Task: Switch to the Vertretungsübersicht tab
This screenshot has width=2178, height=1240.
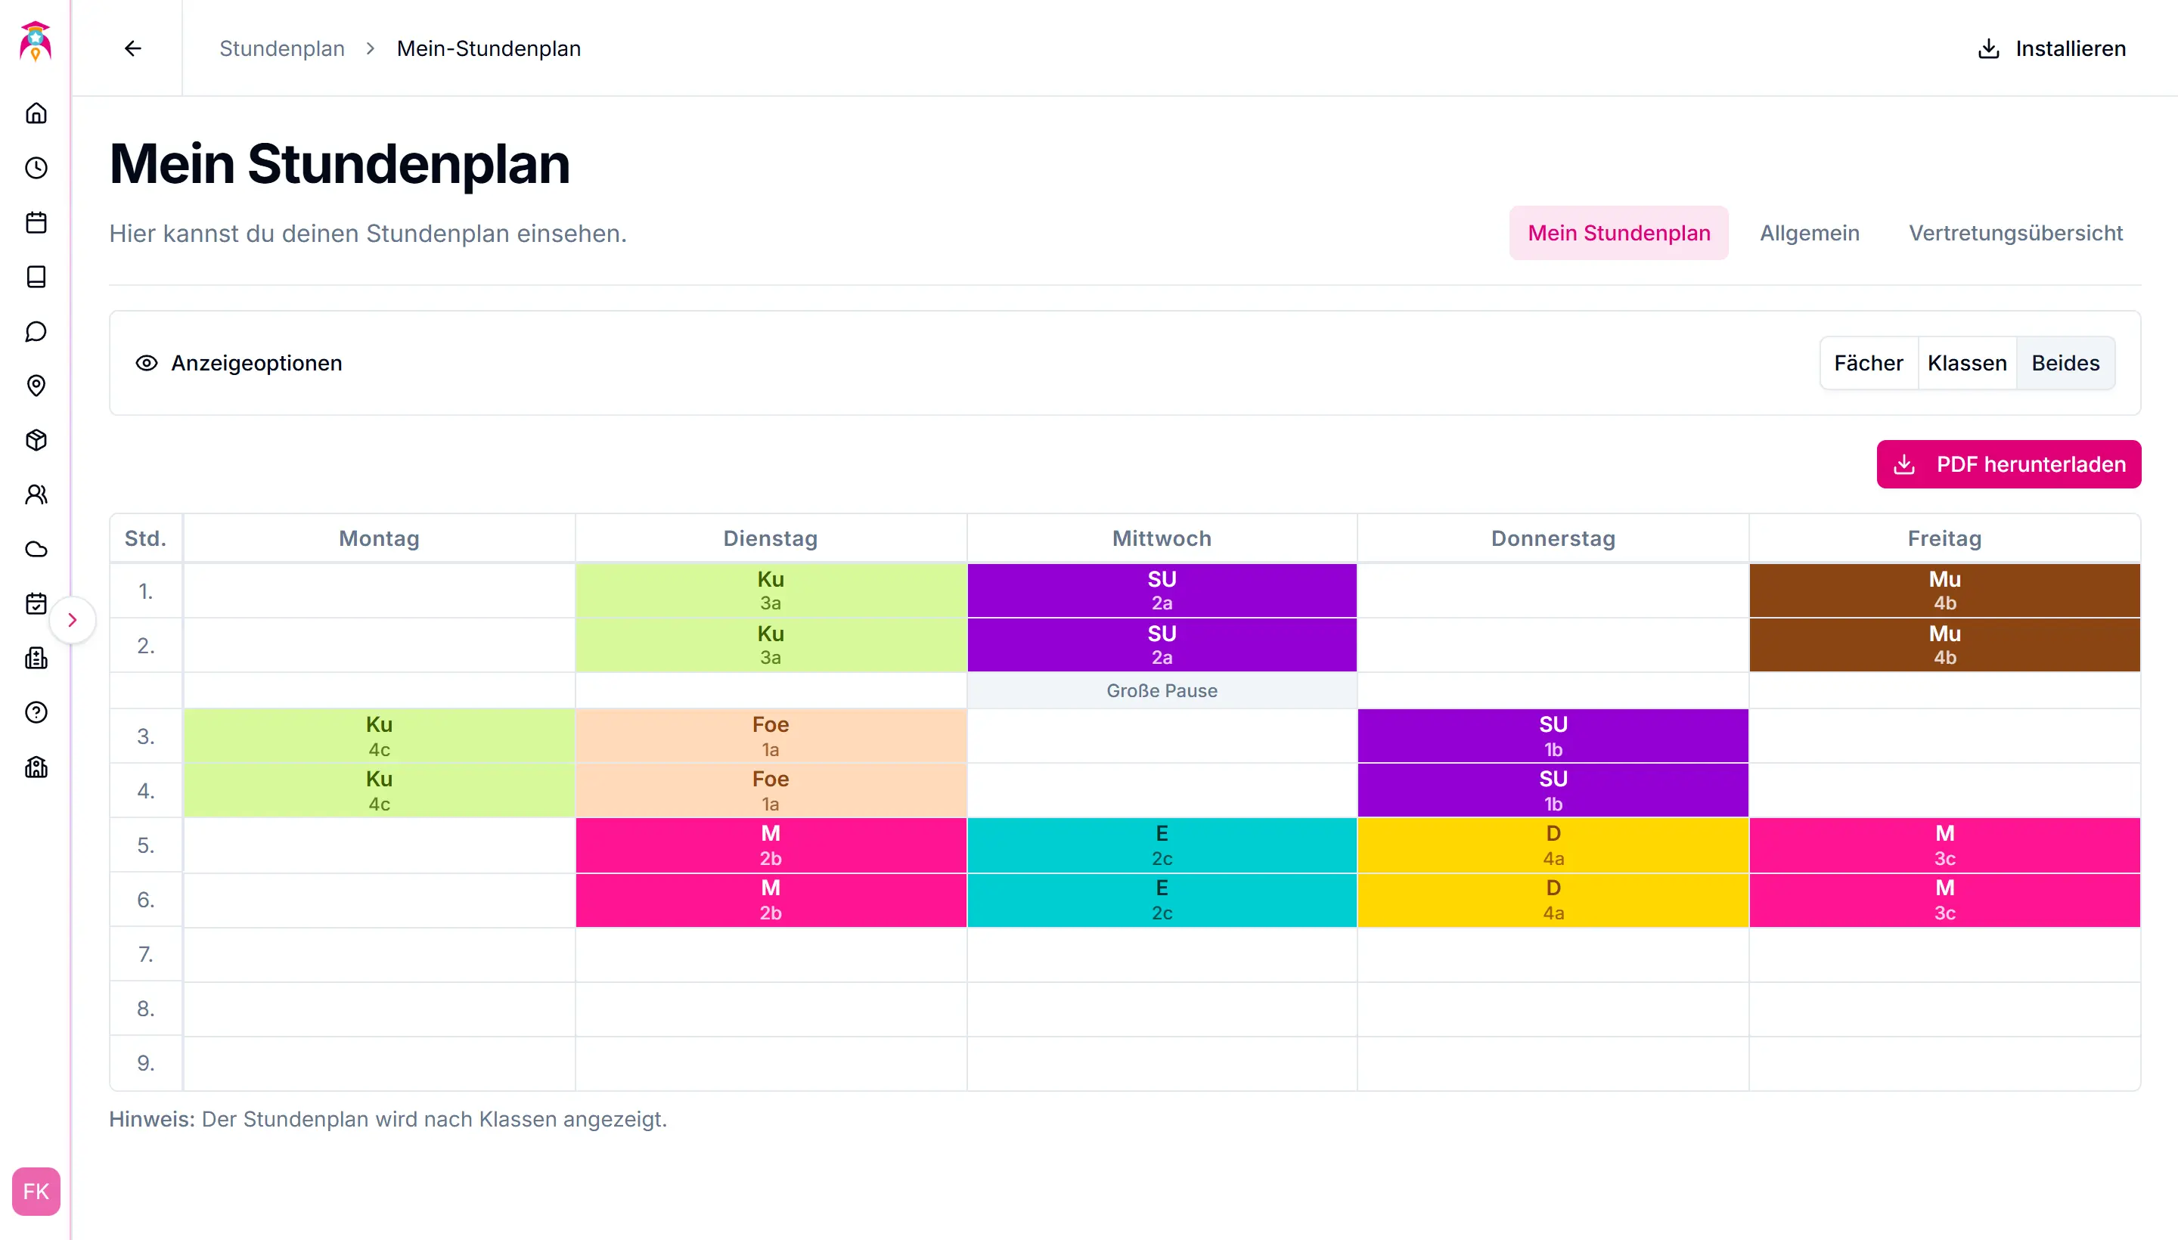Action: (x=2015, y=234)
